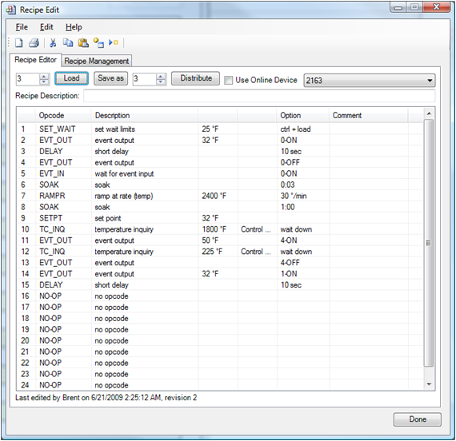Select the SET_WAIT opcode row
The height and width of the screenshot is (441, 456).
coord(219,129)
